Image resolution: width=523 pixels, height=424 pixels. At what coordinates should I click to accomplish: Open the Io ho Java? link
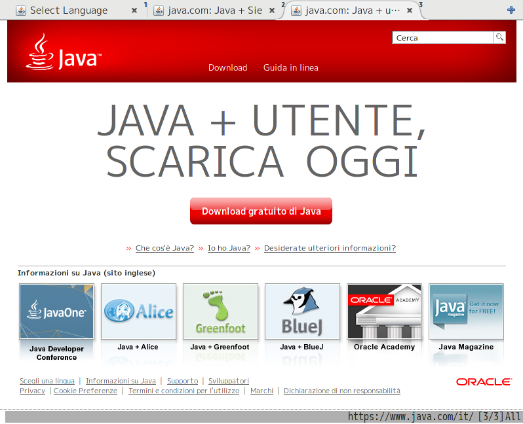click(x=229, y=248)
